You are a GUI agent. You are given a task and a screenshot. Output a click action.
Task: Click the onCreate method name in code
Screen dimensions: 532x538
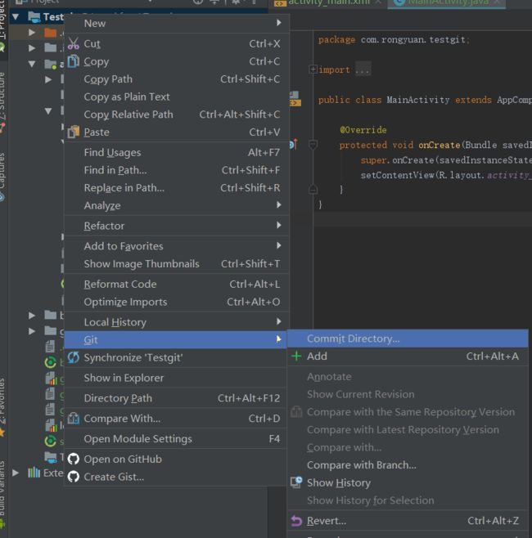point(439,145)
